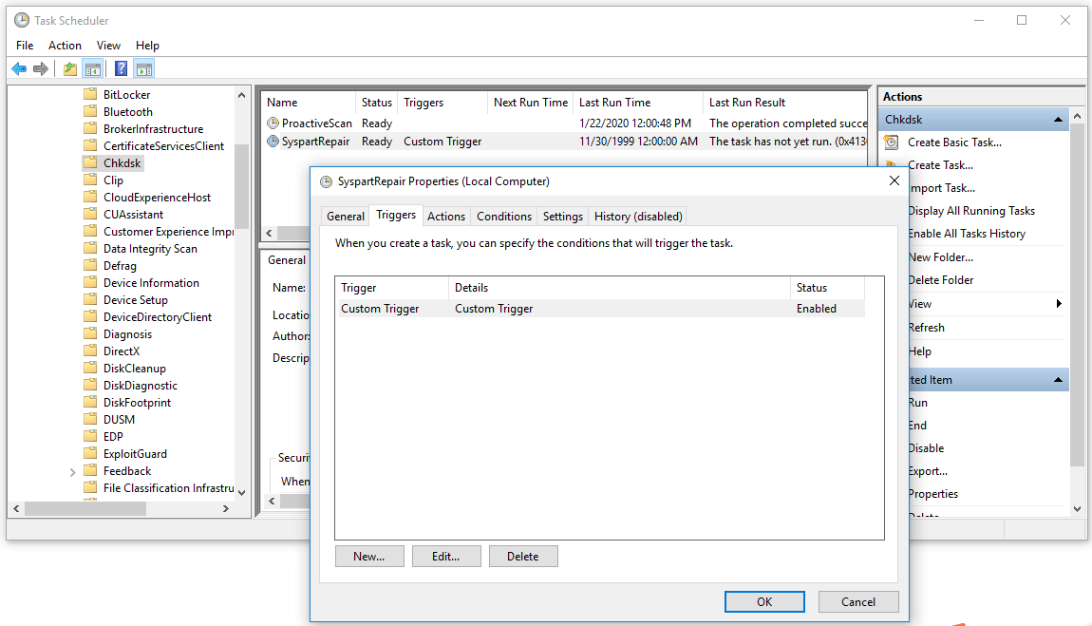Click the SyspartRepair task clock icon
Image resolution: width=1092 pixels, height=626 pixels.
(273, 141)
